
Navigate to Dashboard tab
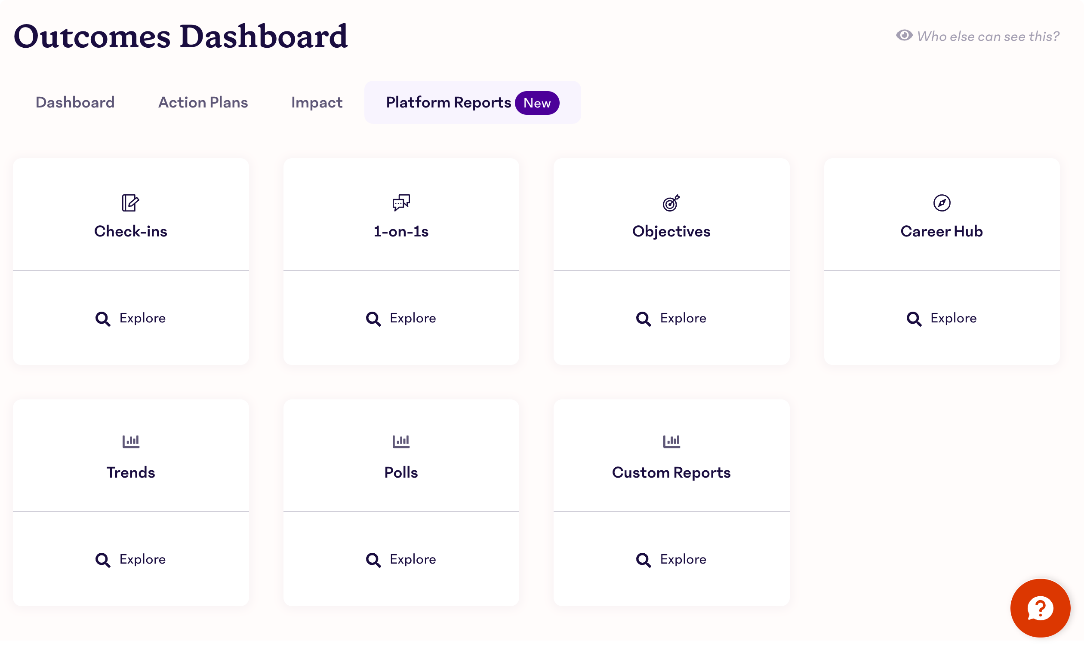74,102
